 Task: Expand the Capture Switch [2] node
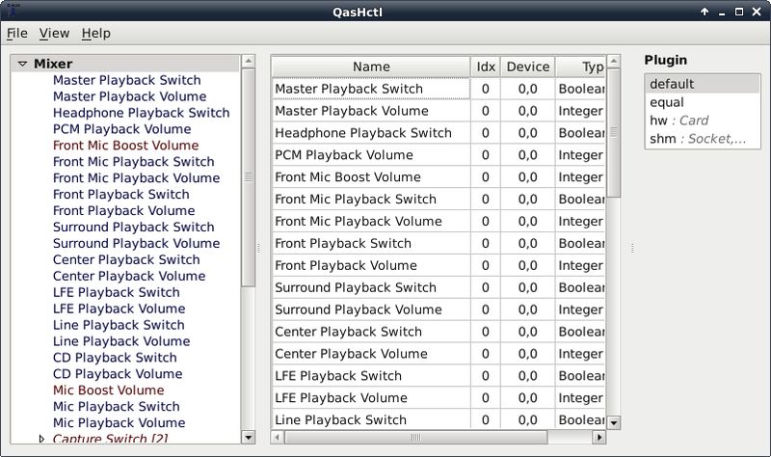click(41, 439)
